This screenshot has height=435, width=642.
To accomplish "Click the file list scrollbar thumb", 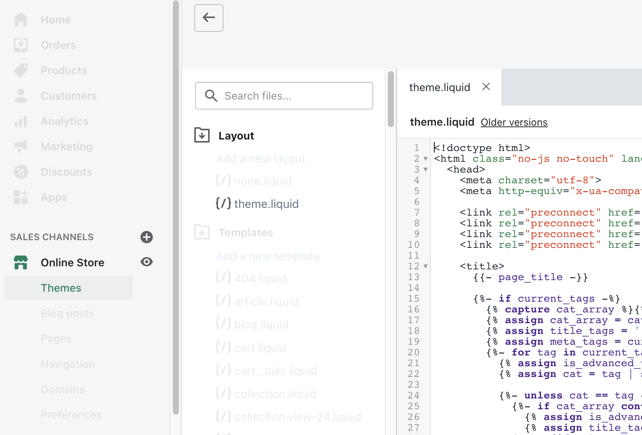I will (x=391, y=99).
